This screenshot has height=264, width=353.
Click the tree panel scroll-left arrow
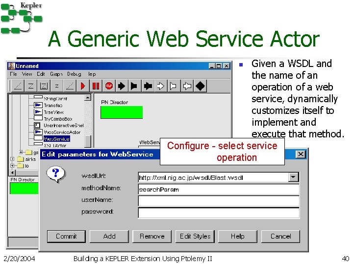coord(13,173)
